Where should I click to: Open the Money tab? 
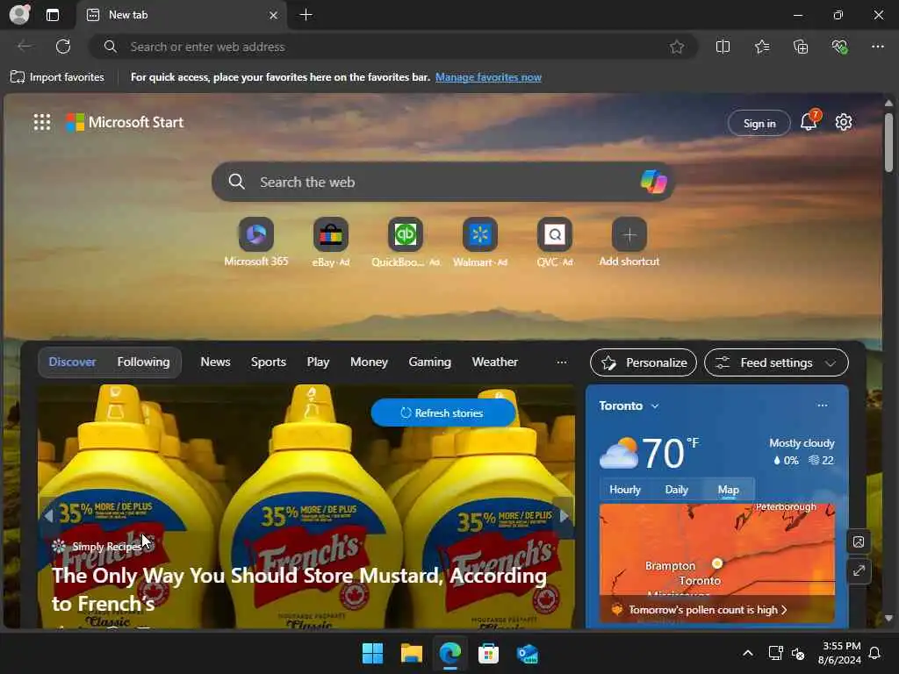tap(369, 362)
